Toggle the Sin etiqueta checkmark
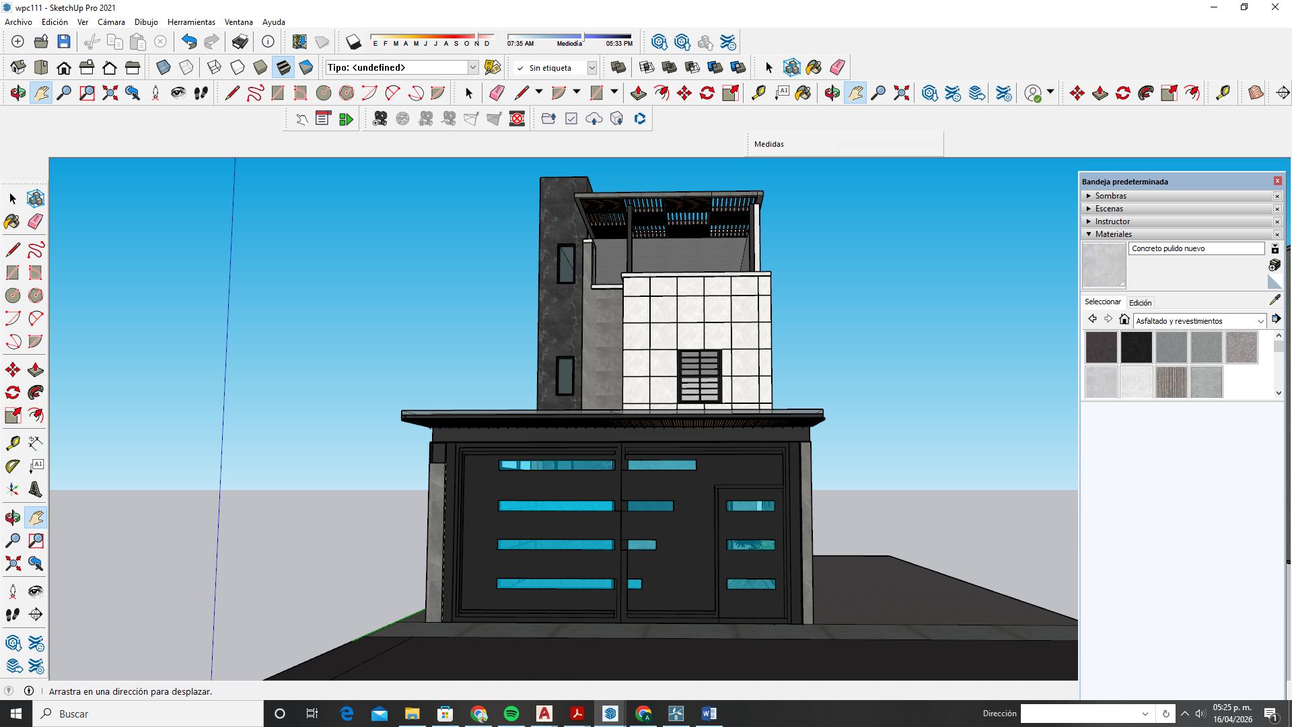This screenshot has height=727, width=1292. point(520,68)
